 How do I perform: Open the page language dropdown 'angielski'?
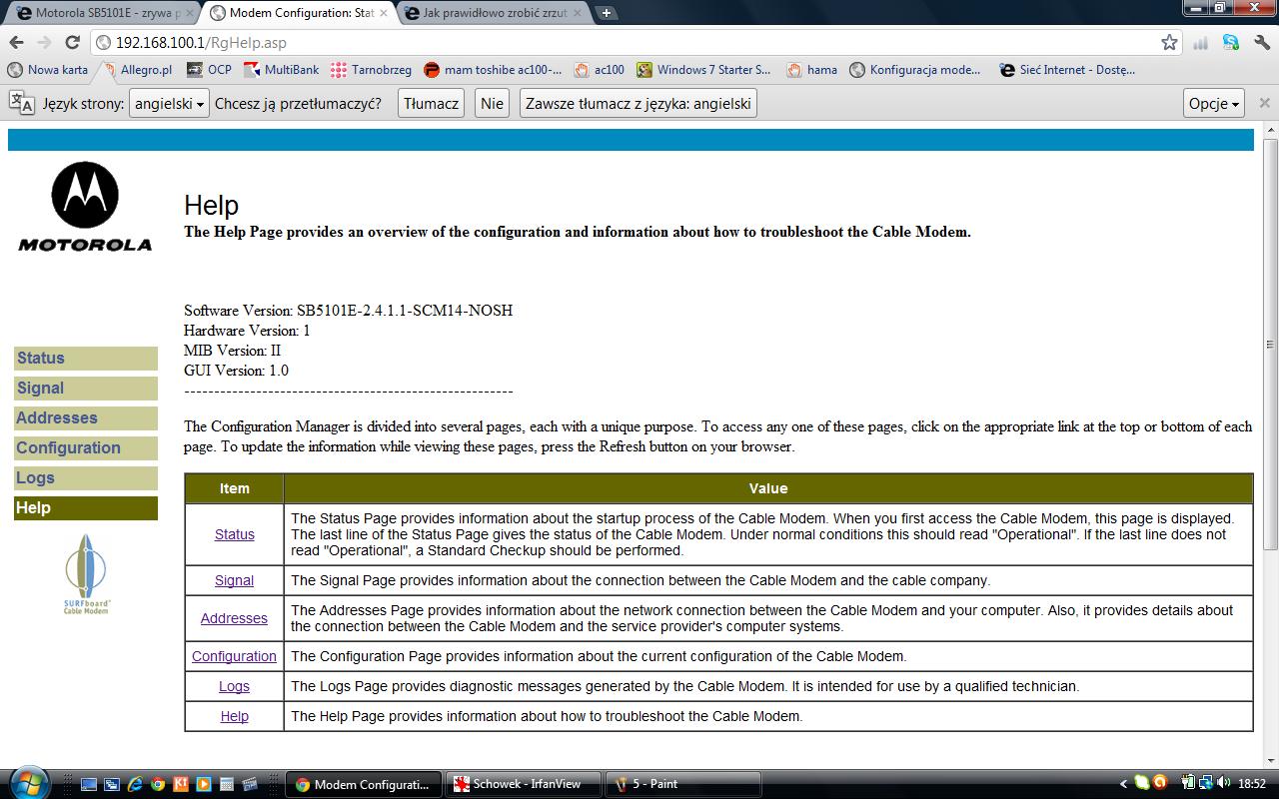[169, 103]
